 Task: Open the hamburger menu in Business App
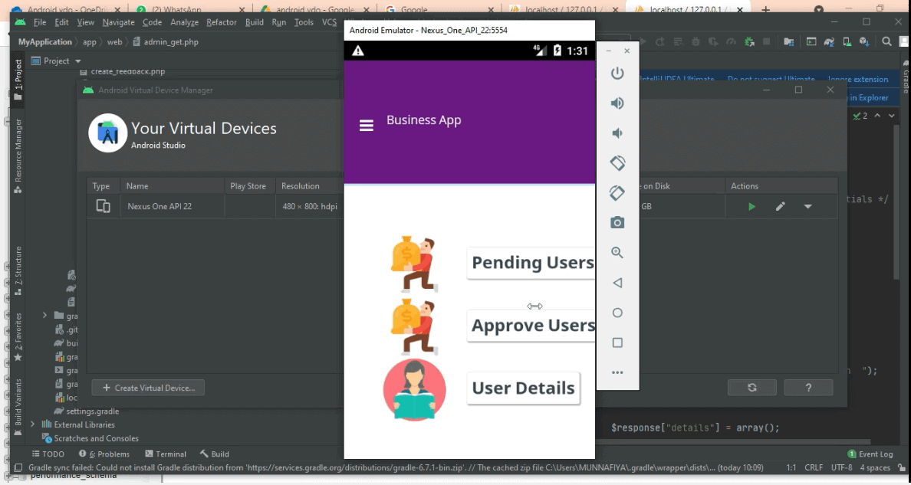(x=367, y=126)
